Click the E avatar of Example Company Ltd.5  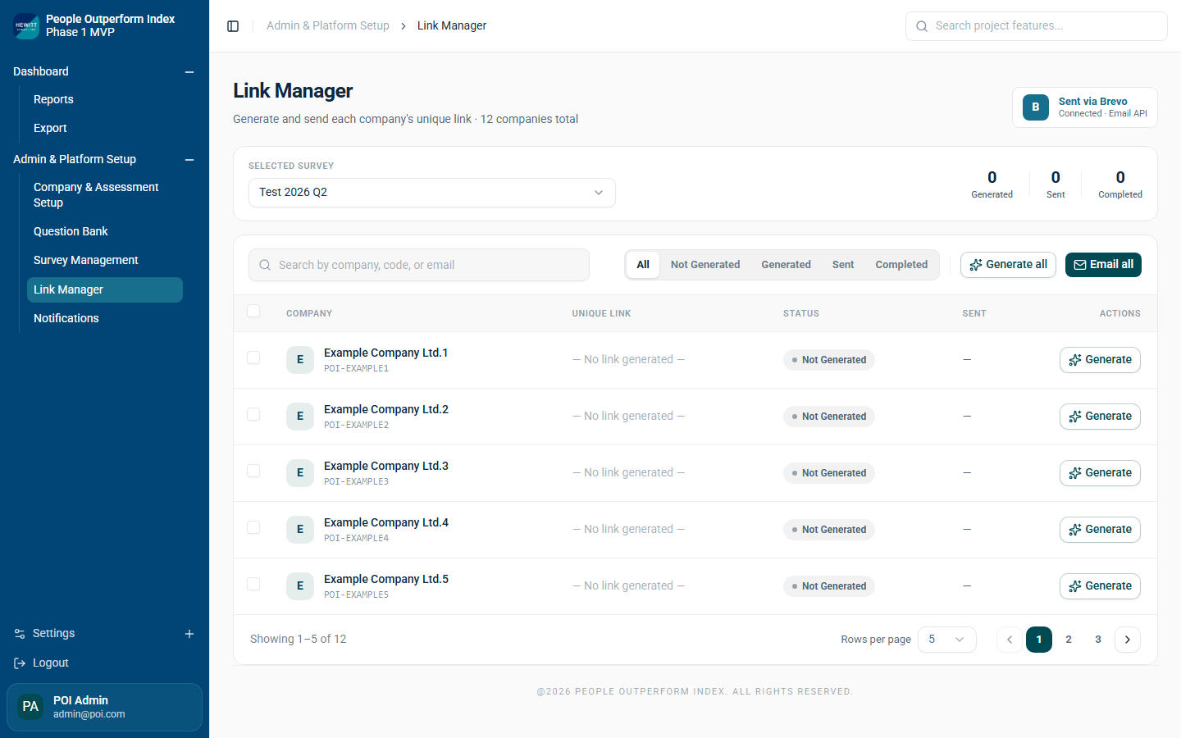300,586
